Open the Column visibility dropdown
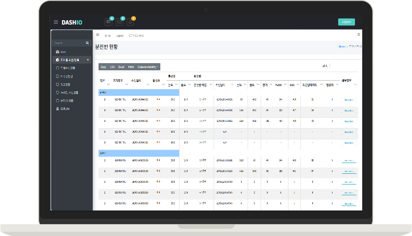Viewport: 412px width, 236px height. coord(148,67)
